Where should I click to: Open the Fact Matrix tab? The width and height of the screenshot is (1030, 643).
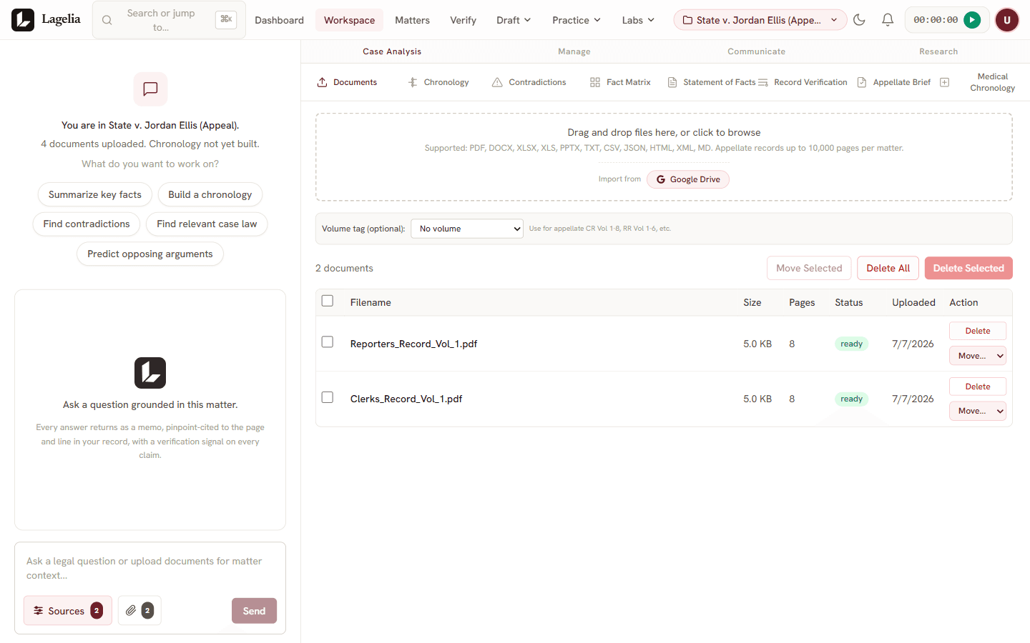coord(620,82)
